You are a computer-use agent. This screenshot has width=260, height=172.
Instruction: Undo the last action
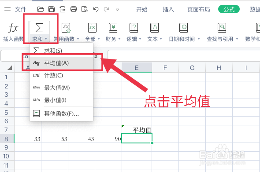[96, 9]
